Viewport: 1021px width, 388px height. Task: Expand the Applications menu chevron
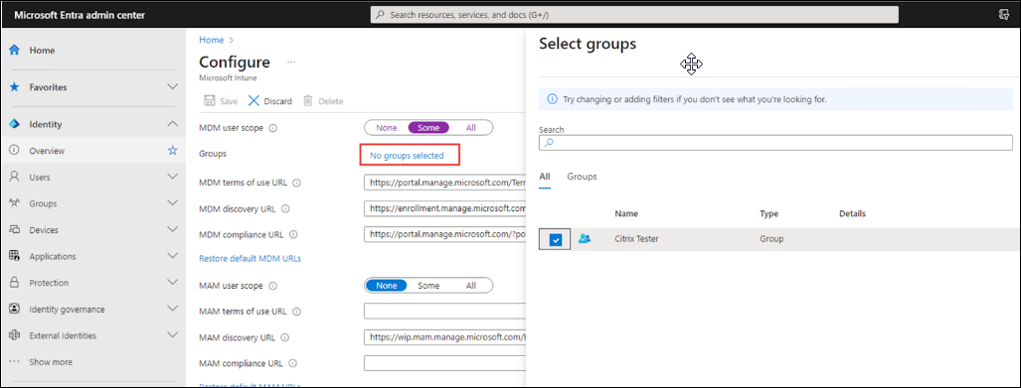click(x=173, y=255)
